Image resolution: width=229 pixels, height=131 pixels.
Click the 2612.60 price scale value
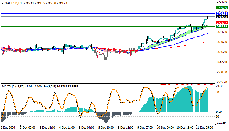222,62
